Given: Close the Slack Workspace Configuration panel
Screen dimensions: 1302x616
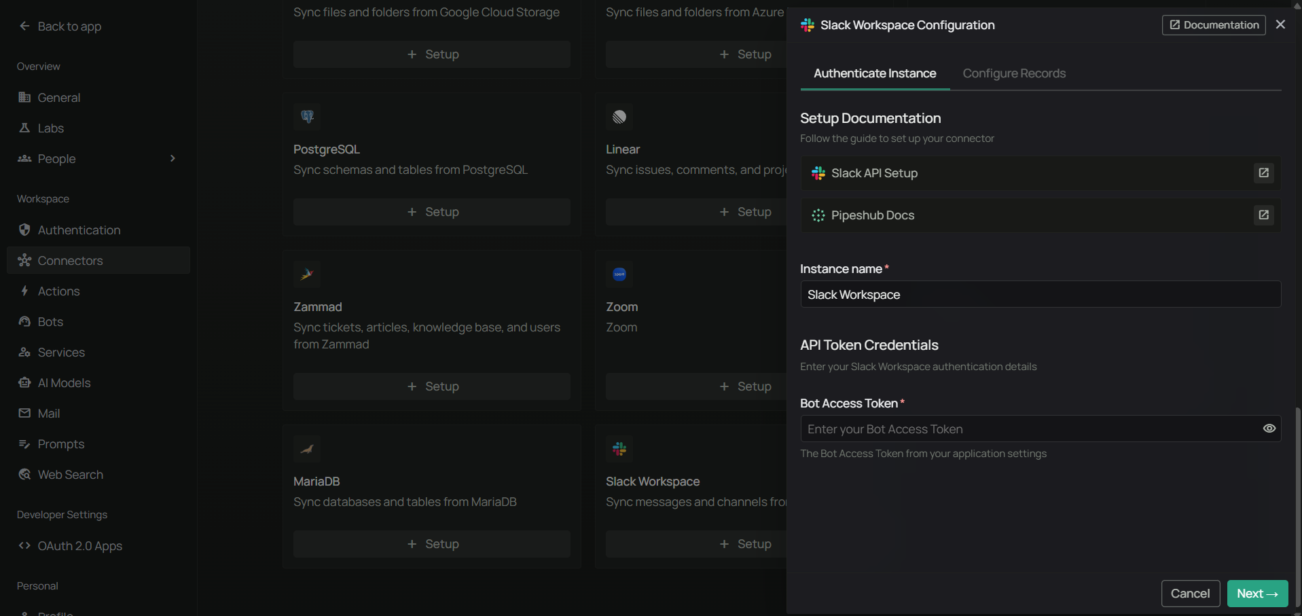Looking at the screenshot, I should (x=1280, y=24).
